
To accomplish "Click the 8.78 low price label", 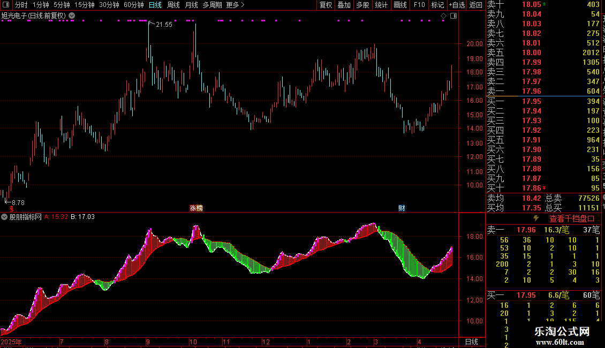I will click(x=18, y=202).
